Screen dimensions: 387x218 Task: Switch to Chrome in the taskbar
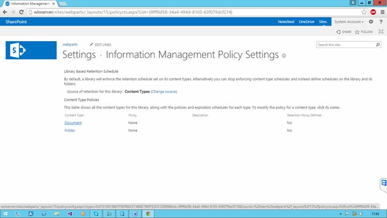pos(148,214)
